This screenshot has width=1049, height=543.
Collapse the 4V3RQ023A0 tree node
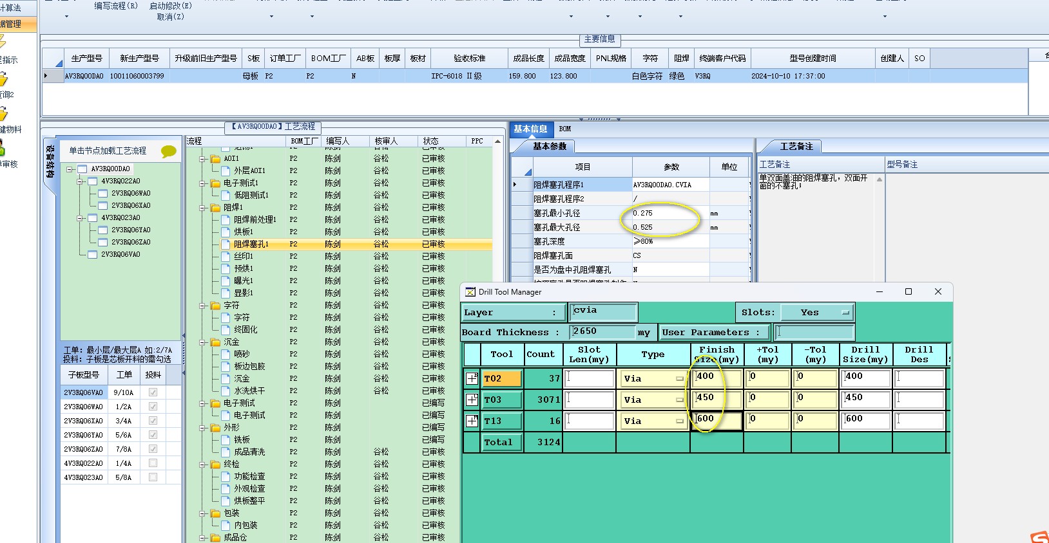(80, 218)
